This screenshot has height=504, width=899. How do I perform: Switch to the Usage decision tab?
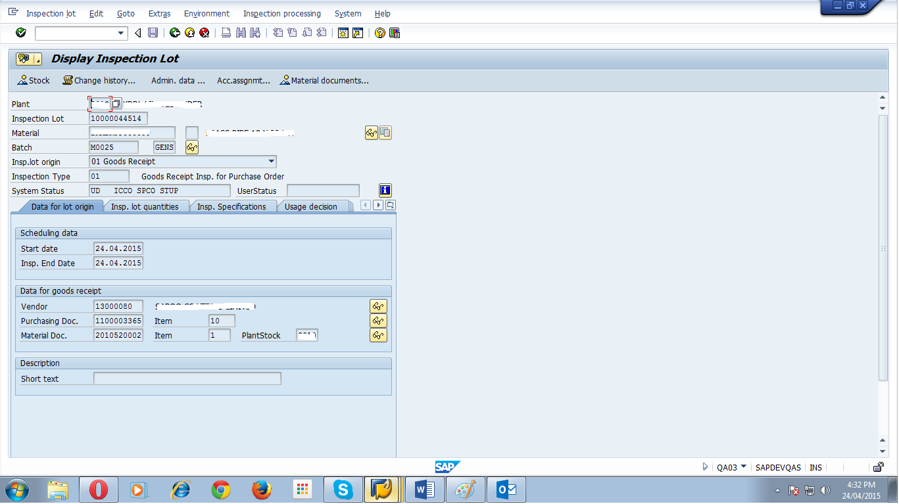point(314,206)
